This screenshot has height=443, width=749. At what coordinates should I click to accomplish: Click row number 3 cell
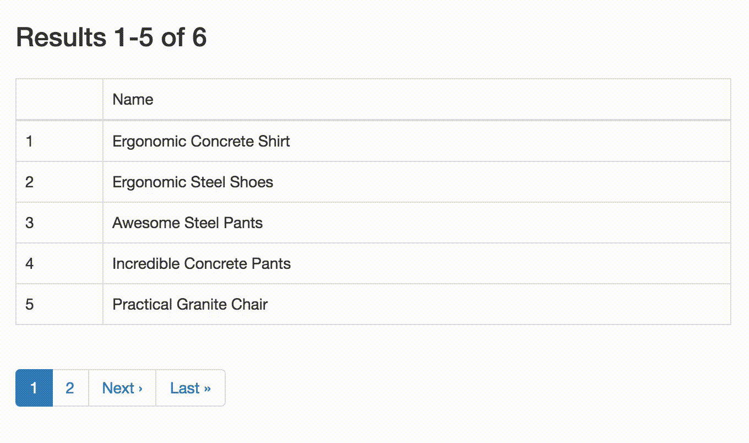pyautogui.click(x=59, y=223)
